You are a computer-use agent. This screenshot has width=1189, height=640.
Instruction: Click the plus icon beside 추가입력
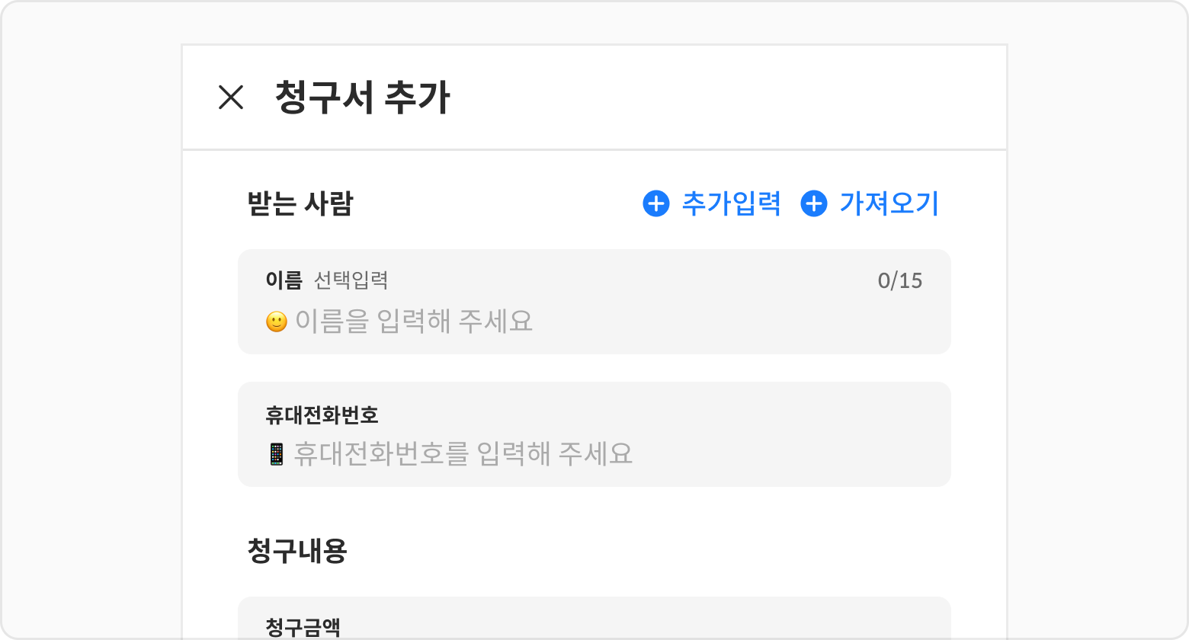pos(656,203)
